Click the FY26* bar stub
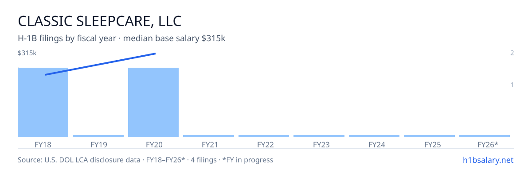This screenshot has width=532, height=177. pyautogui.click(x=485, y=136)
